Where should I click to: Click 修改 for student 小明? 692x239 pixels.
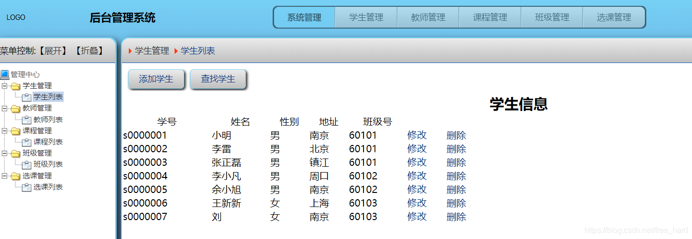click(x=417, y=135)
